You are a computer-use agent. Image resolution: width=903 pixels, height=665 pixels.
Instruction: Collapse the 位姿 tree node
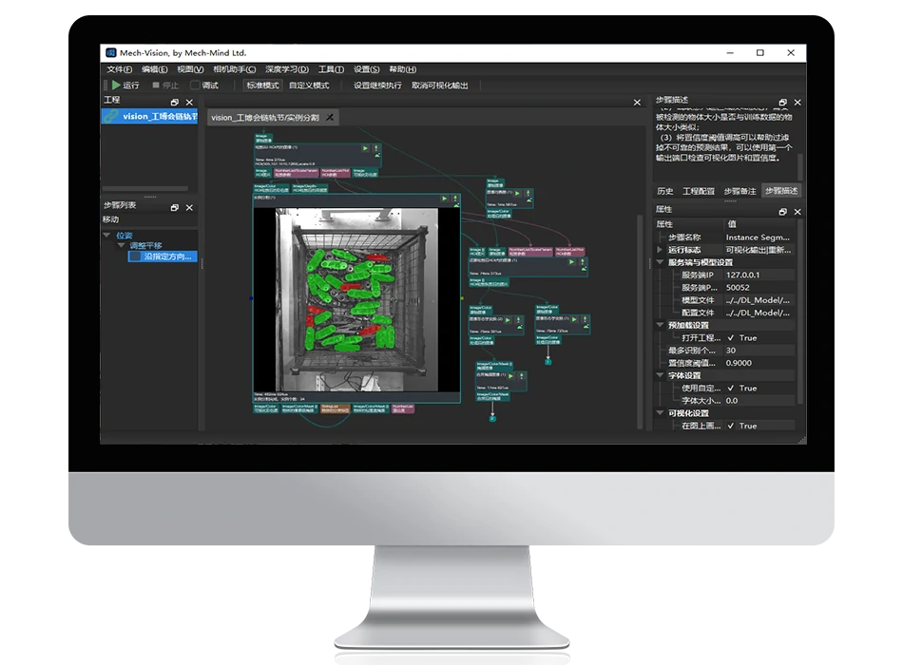coord(107,235)
